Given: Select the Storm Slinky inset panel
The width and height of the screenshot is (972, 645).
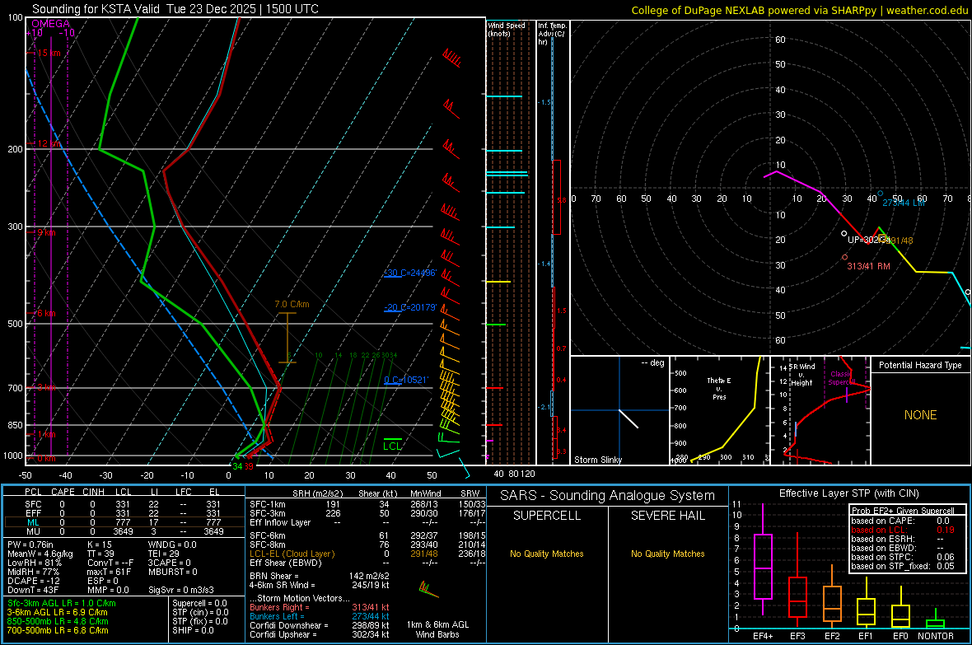Looking at the screenshot, I should click(619, 410).
